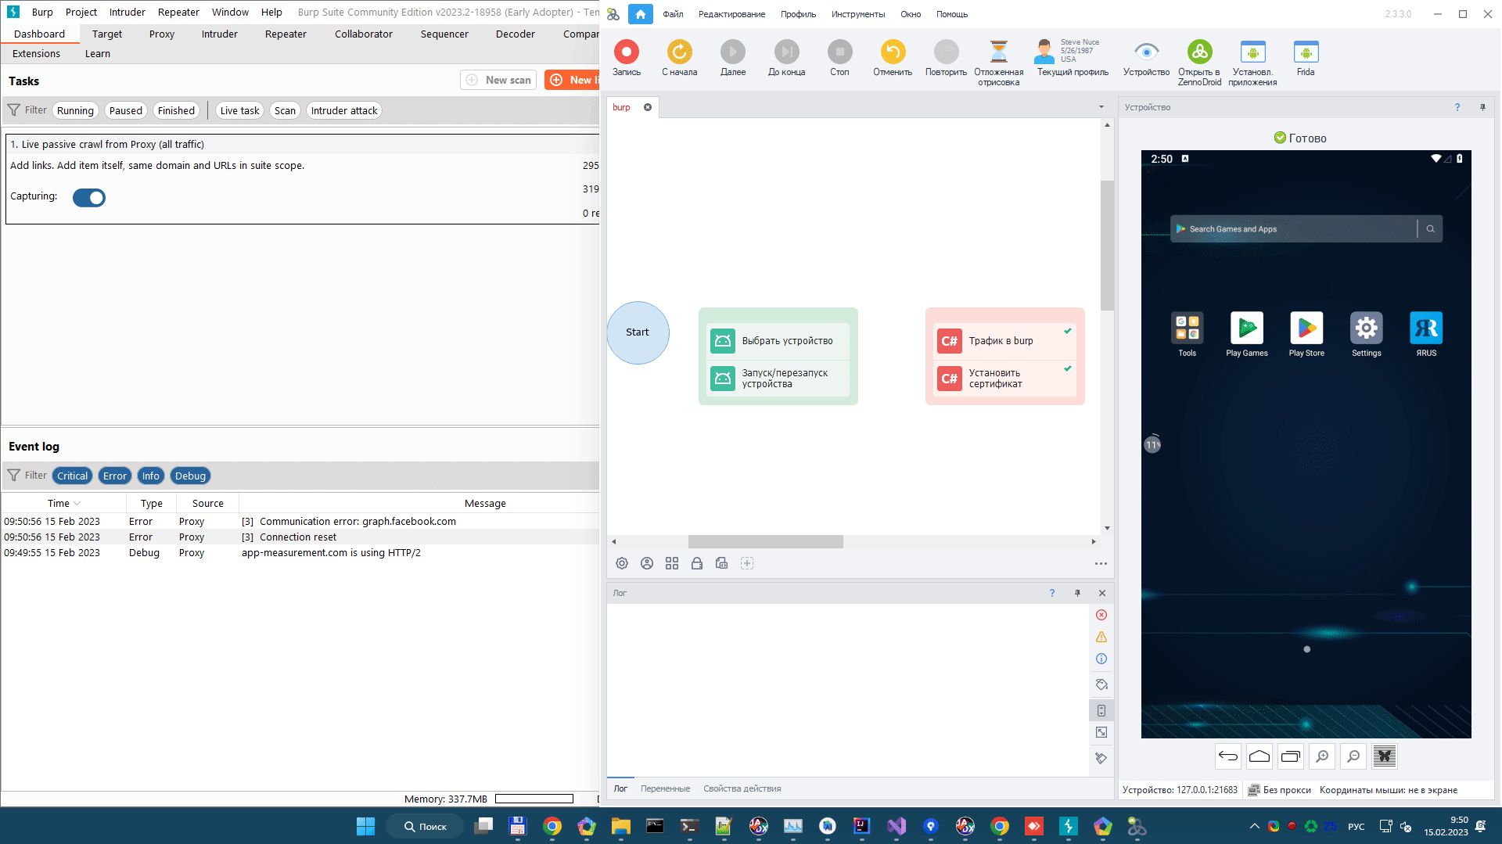Open Burp Proxy tab

162,34
